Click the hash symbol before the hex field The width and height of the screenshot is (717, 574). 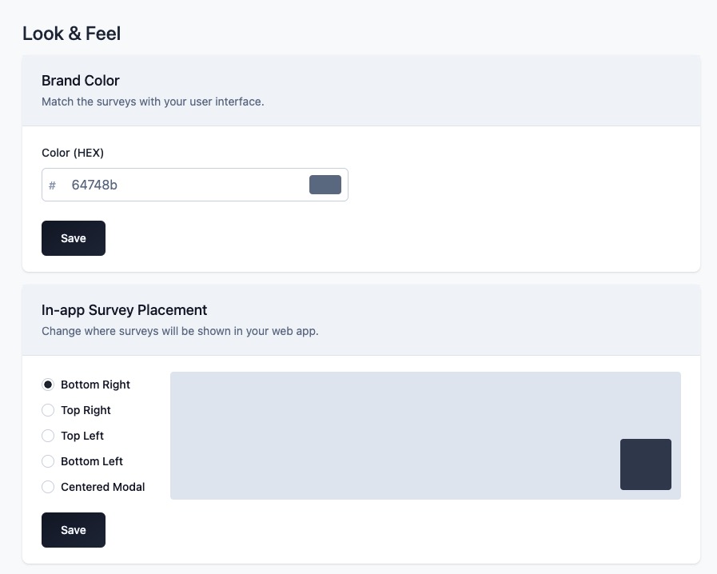52,185
